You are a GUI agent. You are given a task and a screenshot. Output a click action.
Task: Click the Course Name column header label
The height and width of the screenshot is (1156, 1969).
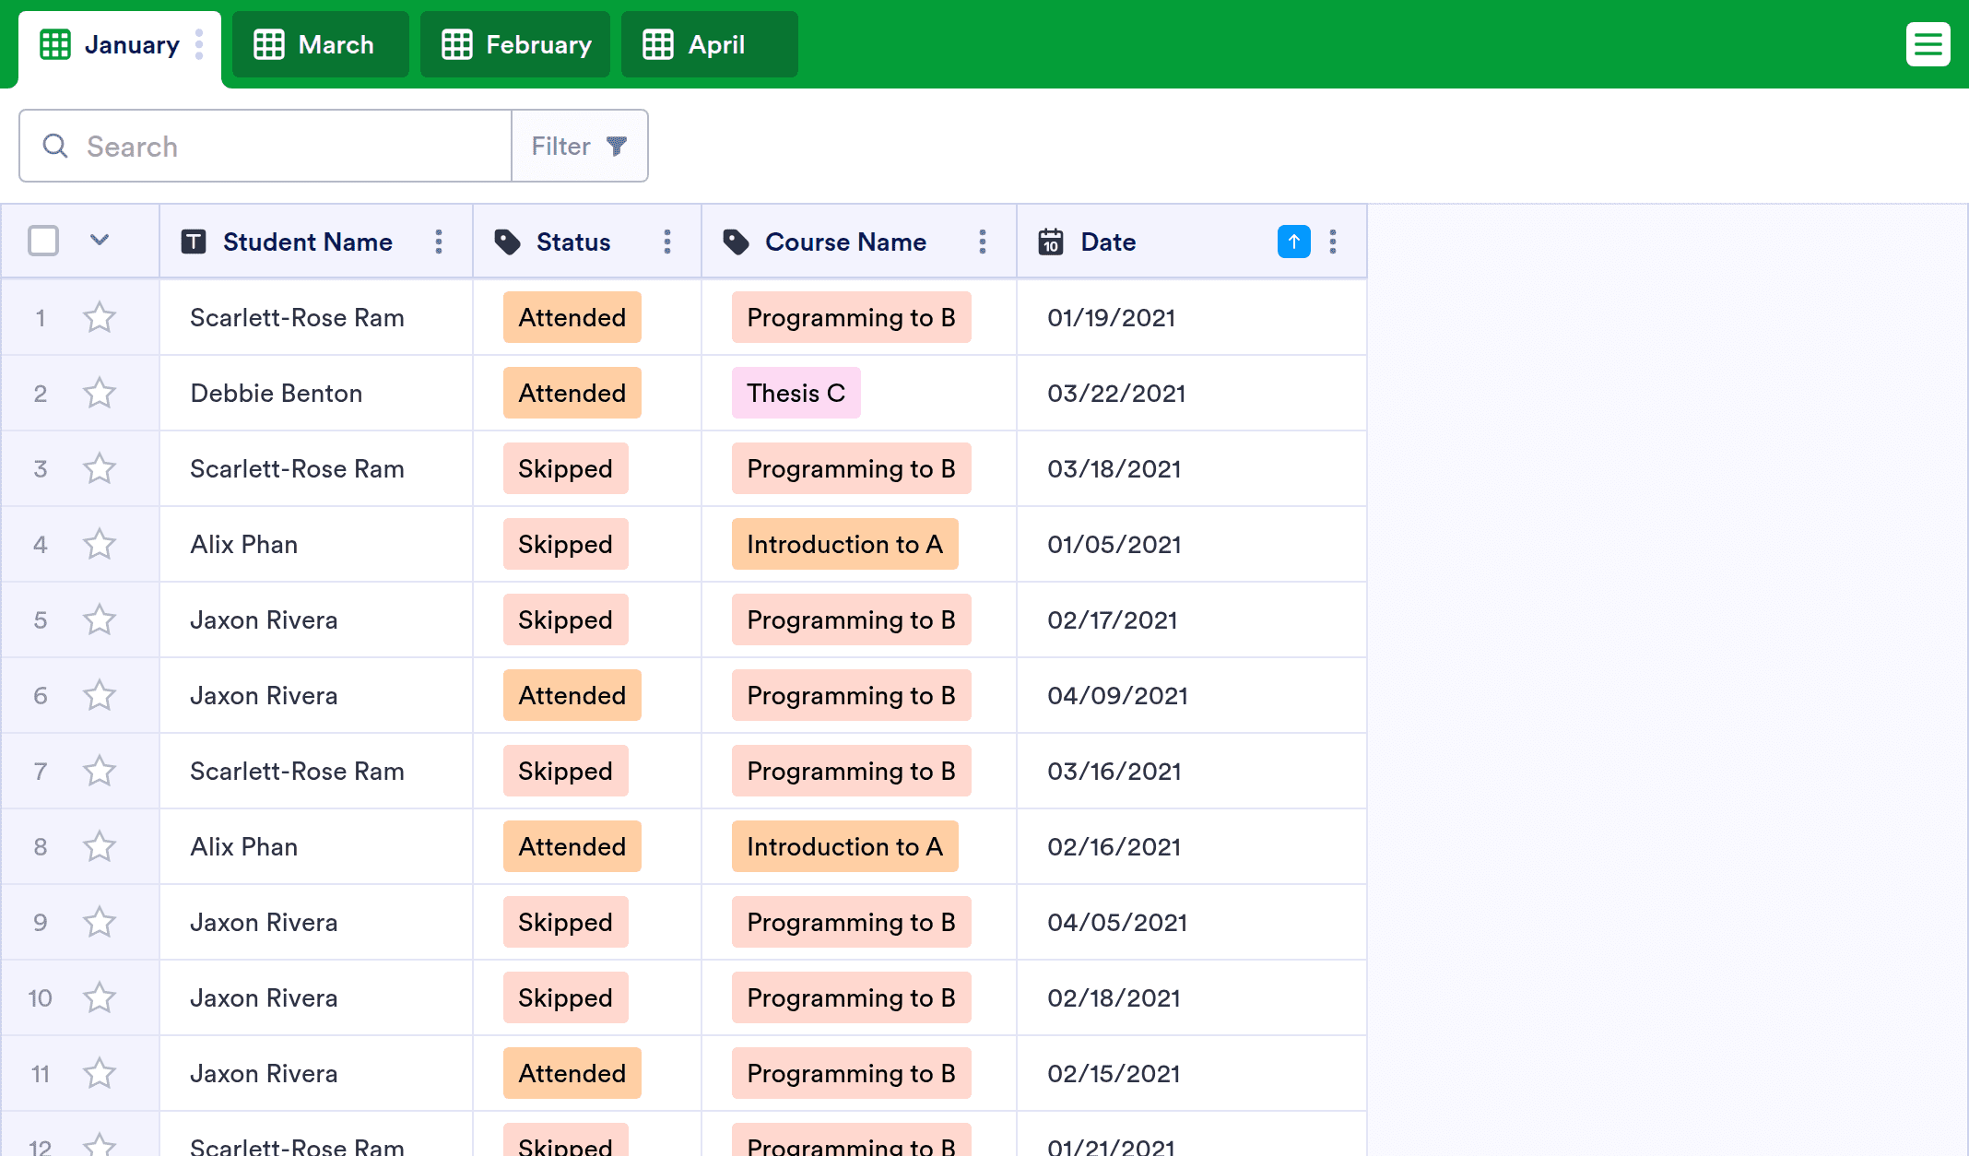click(845, 242)
